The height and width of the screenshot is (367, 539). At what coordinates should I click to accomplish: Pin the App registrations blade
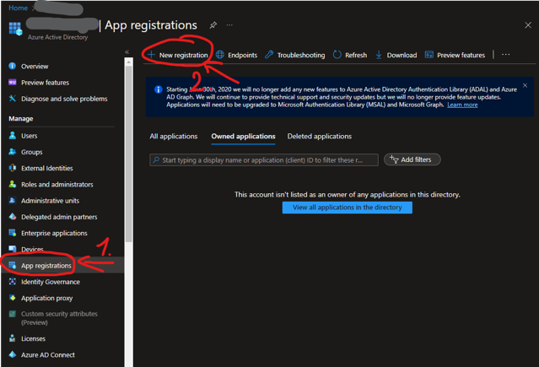213,25
